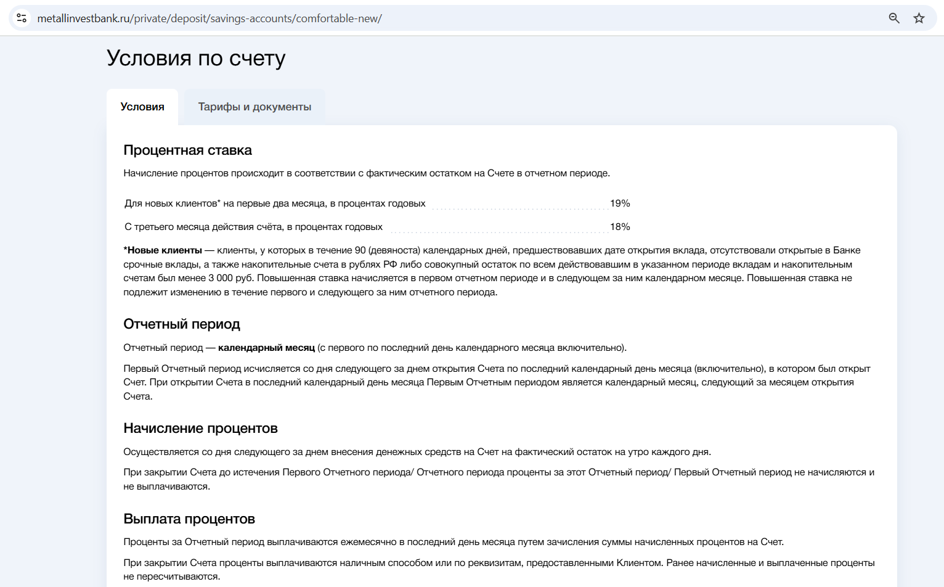Select the Условия tab
Viewport: 944px width, 587px height.
pos(142,107)
